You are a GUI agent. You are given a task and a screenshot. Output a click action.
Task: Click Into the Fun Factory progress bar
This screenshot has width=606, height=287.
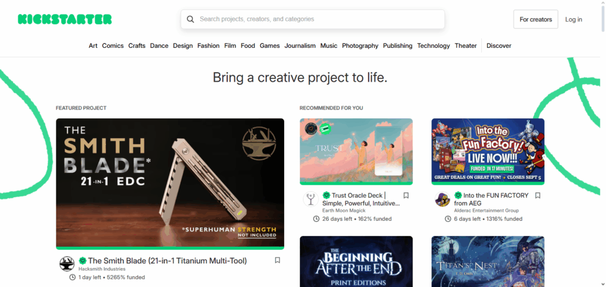[x=488, y=183]
